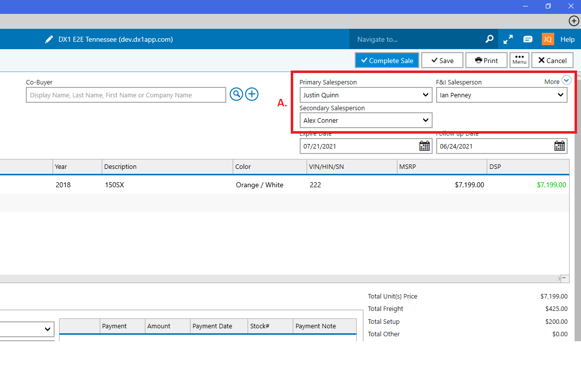Sort by the VIN/HIN/SN column header
This screenshot has height=375, width=581.
point(352,166)
